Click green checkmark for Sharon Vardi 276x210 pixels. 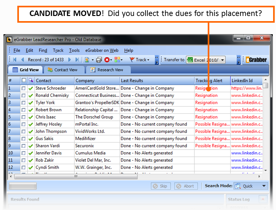point(31,146)
